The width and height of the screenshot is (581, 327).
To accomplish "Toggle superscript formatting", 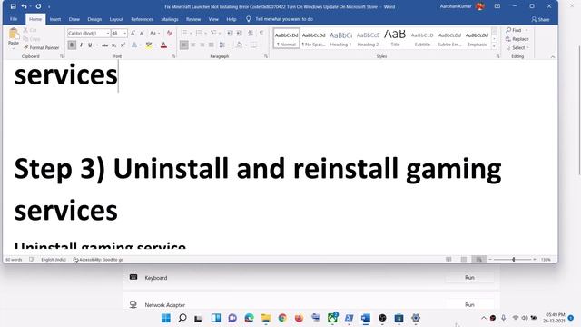I will 123,45.
